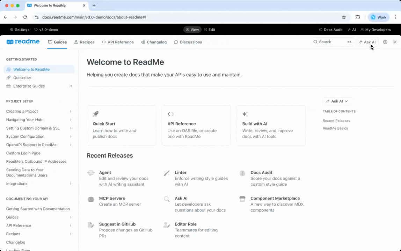Bookmark this page with the star icon
Image resolution: width=401 pixels, height=251 pixels.
pos(344,17)
